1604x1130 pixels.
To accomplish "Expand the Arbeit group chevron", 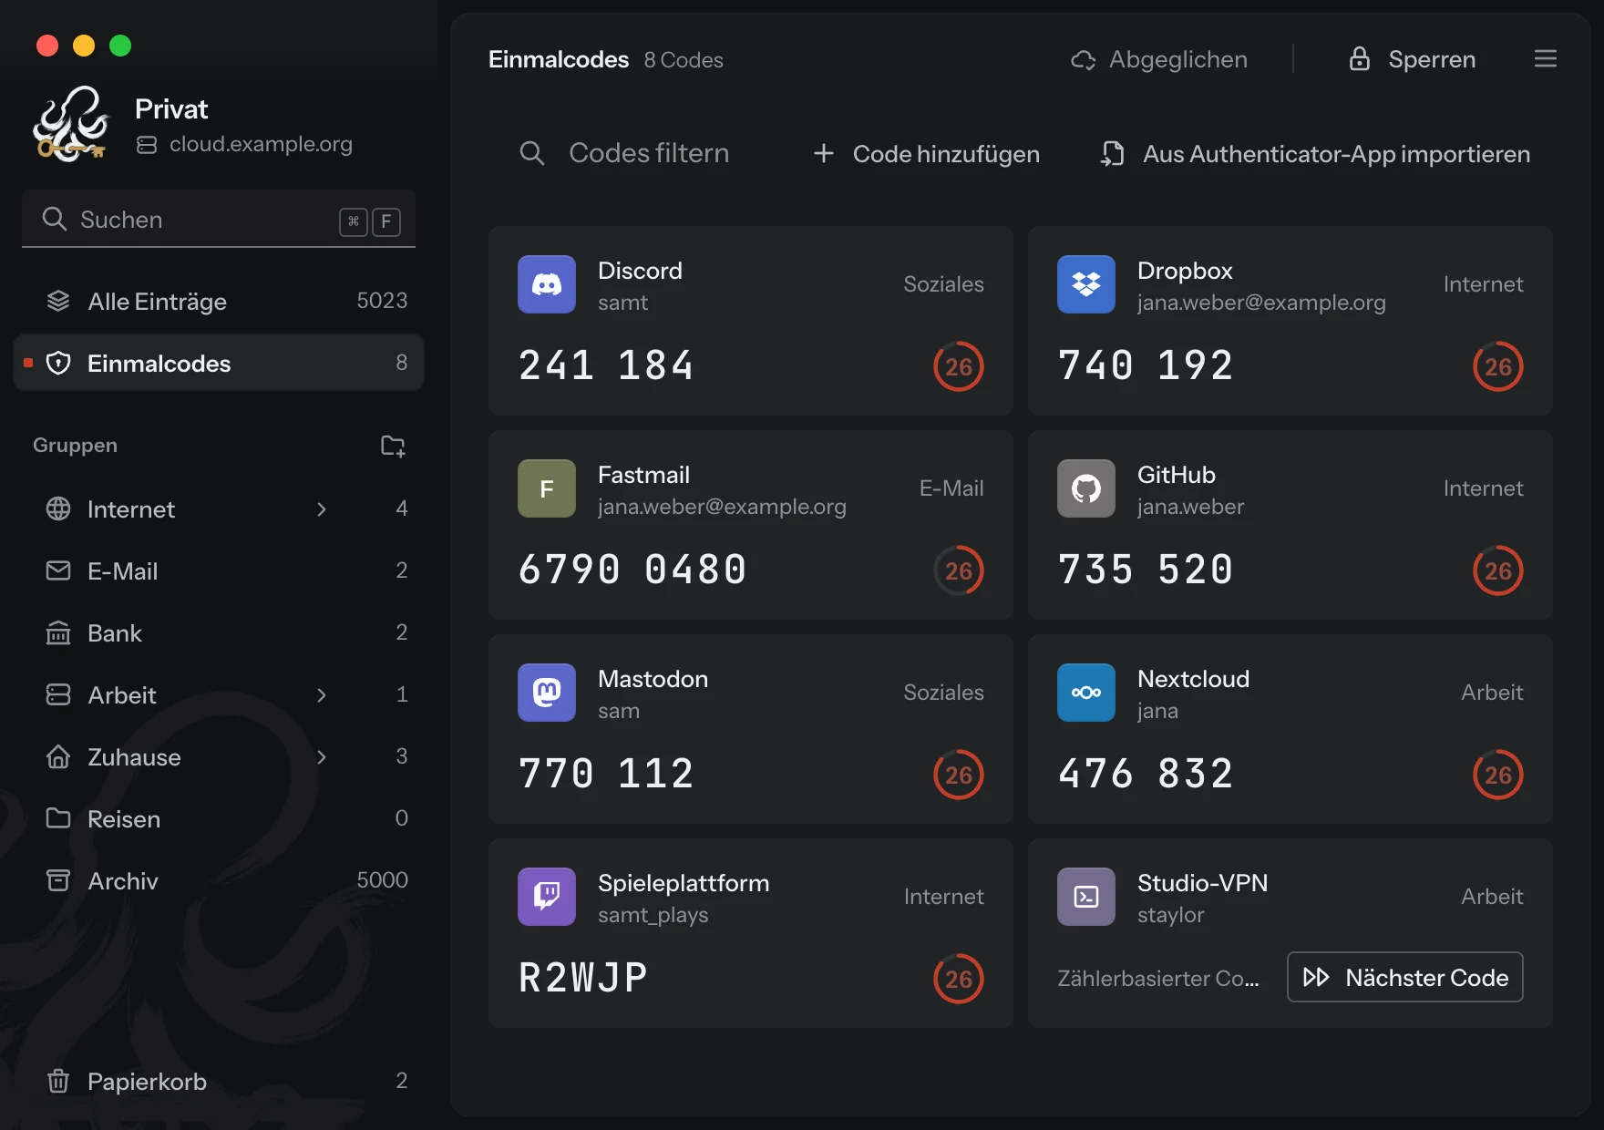I will pyautogui.click(x=321, y=695).
